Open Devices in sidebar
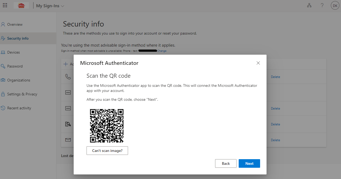Viewport: 341px width, 179px height. pos(13,52)
